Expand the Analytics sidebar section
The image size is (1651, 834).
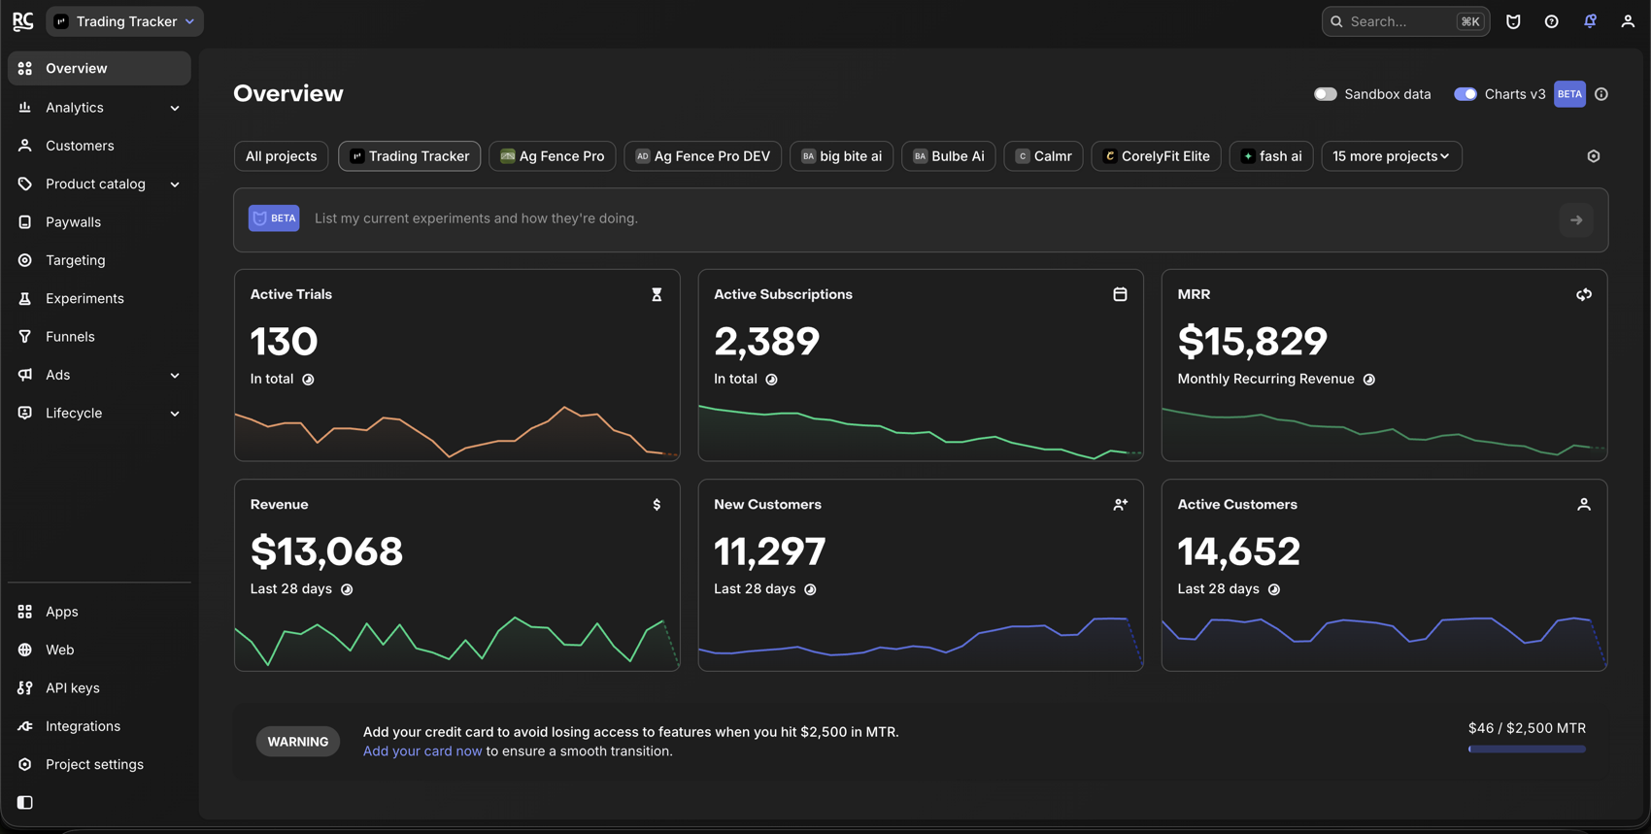(99, 108)
